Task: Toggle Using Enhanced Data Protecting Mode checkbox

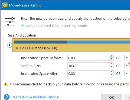Action: point(22,26)
